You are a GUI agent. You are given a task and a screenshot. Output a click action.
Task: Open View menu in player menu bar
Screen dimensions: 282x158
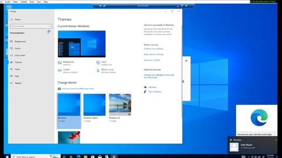[x=39, y=2]
